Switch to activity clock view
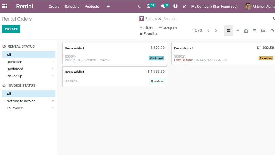 click(272, 31)
